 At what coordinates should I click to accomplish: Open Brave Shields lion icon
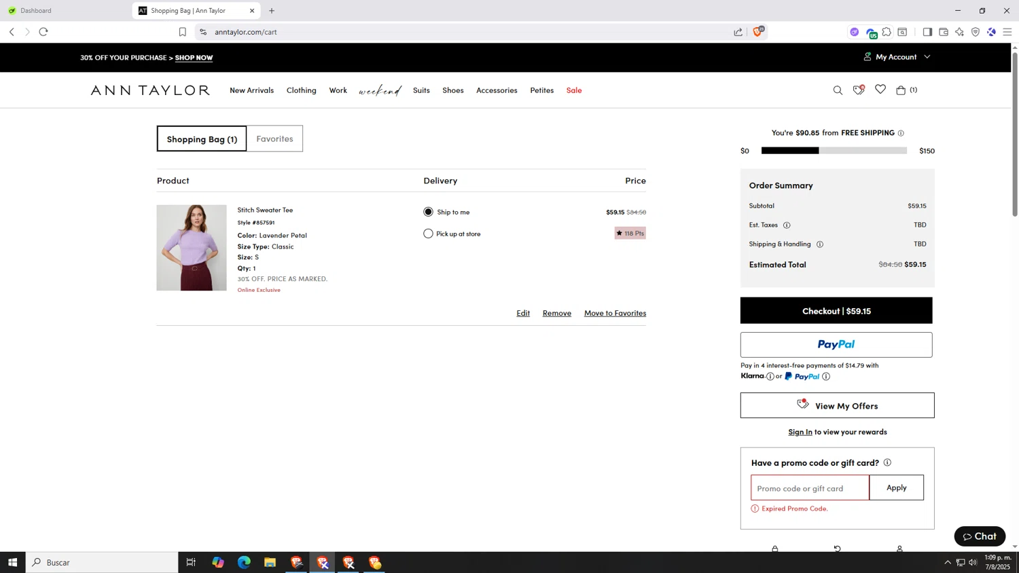[757, 32]
